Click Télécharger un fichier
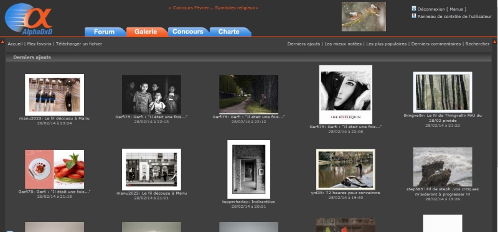 (x=79, y=44)
